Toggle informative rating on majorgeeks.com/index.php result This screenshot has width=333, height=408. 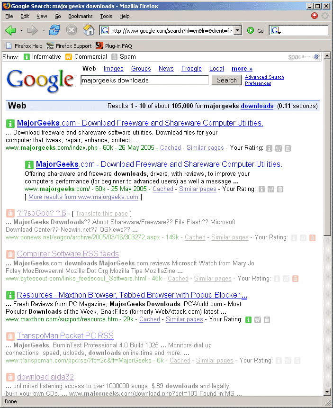269,148
